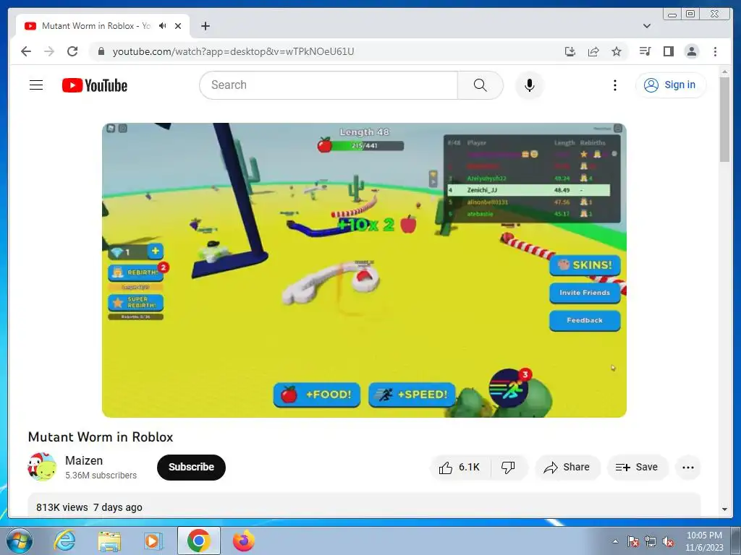Sign in to YouTube
The height and width of the screenshot is (555, 741).
tap(670, 85)
